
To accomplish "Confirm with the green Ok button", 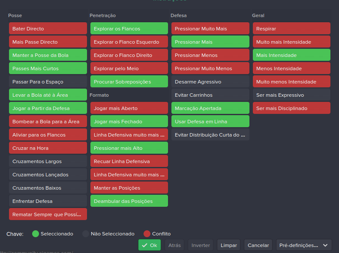I will [150, 245].
